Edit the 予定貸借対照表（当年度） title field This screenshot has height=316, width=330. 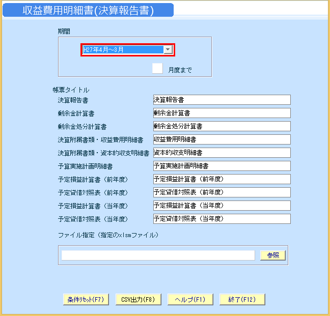coord(222,219)
